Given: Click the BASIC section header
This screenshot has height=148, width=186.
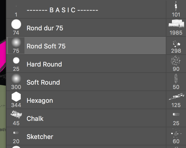Looking at the screenshot, I should coord(63,10).
